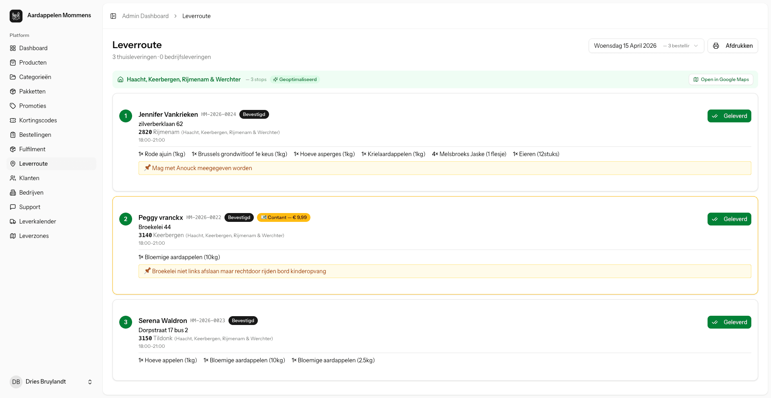
Task: Click the name Jennifer Vankrieken
Action: pos(168,114)
